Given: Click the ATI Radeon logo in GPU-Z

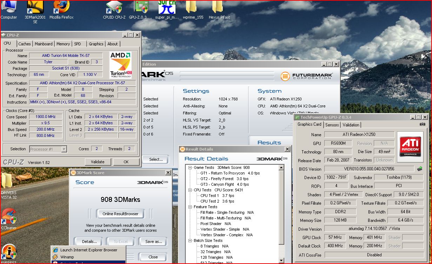Looking at the screenshot, I should (x=410, y=146).
